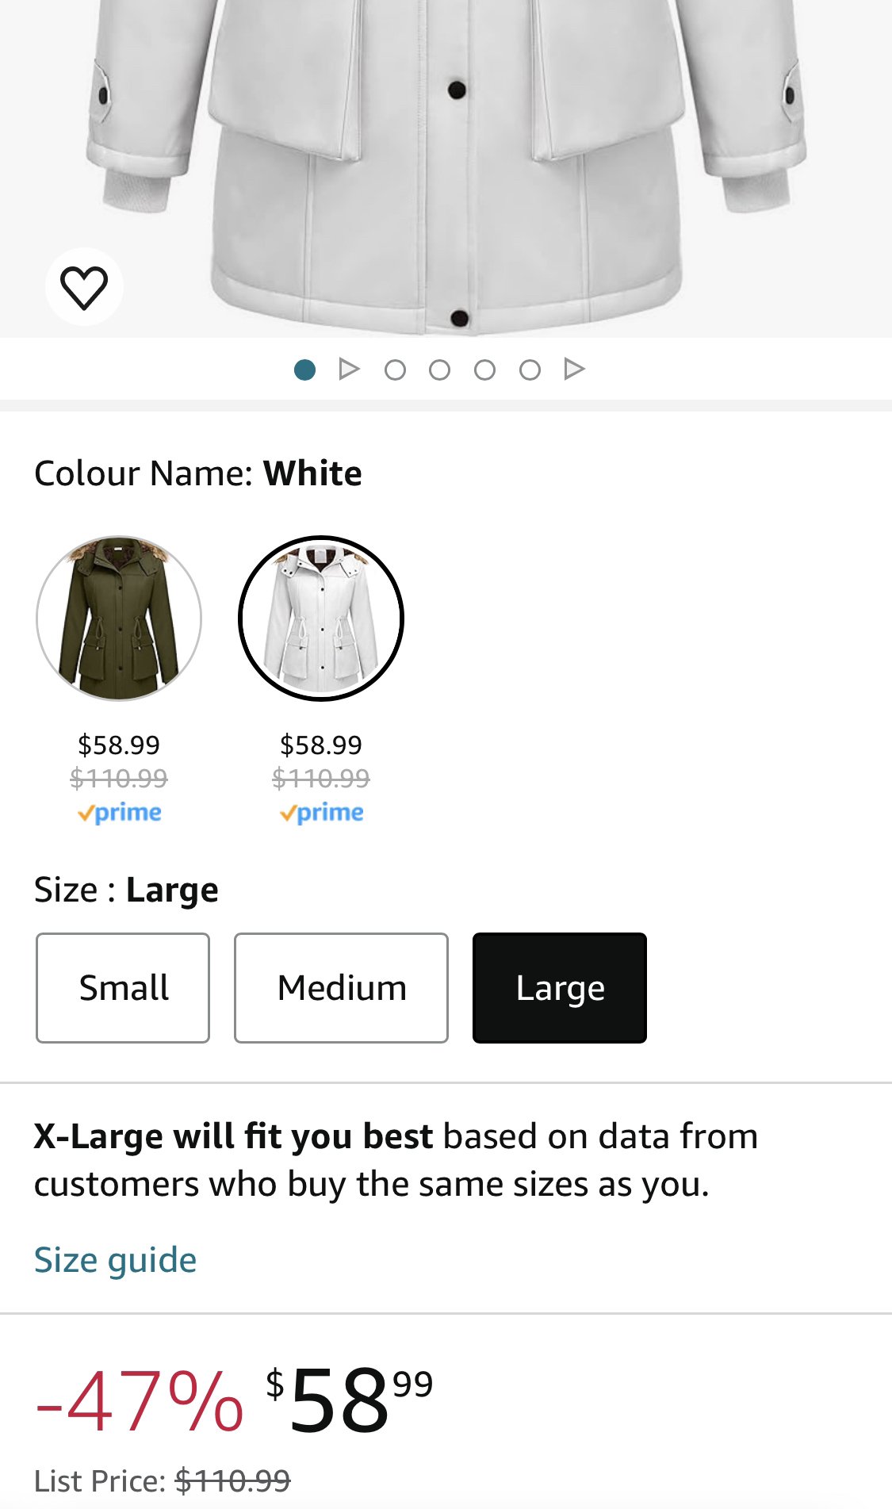Choose the white jacket colour swatch
892x1509 pixels.
point(321,619)
